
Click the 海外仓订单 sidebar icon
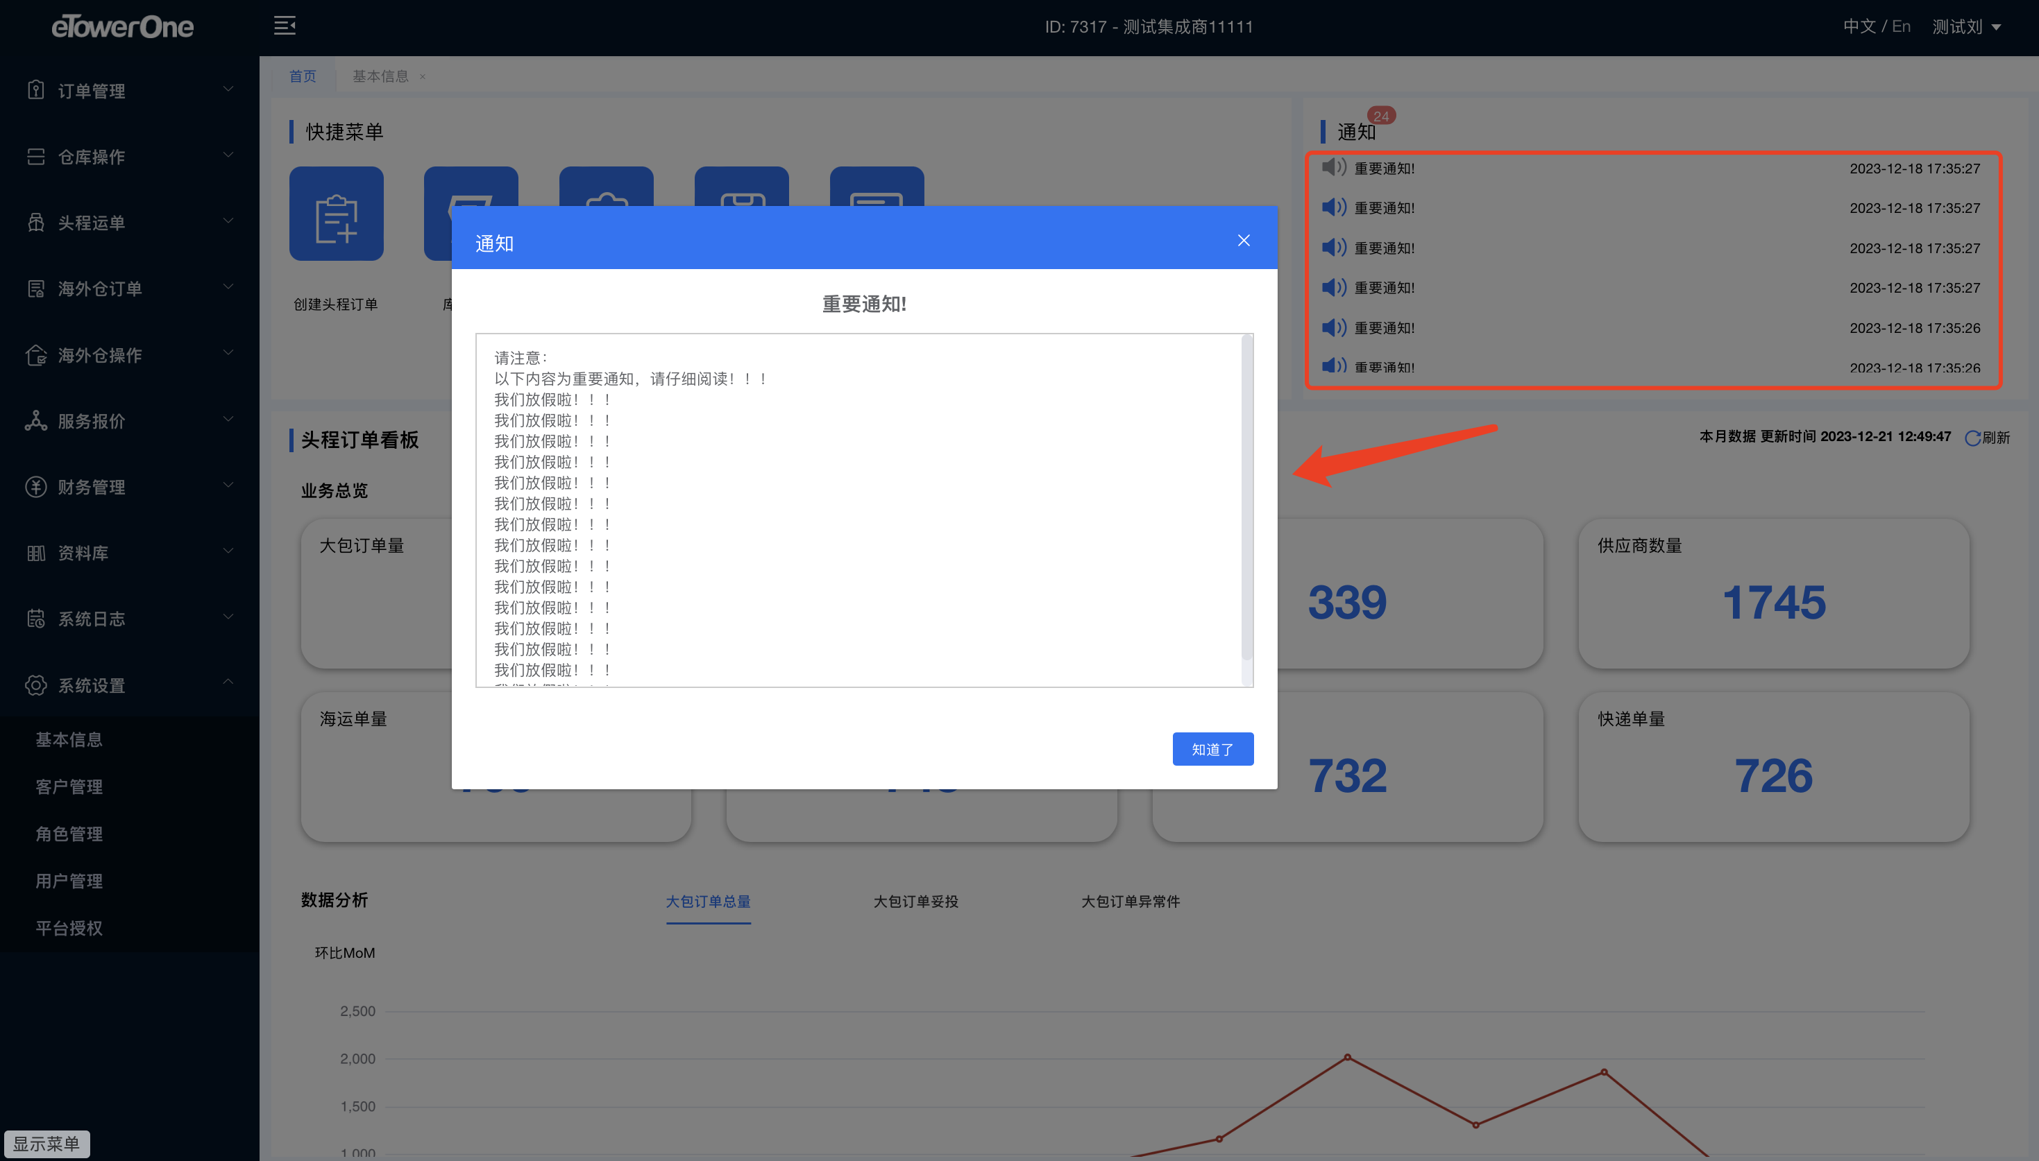point(36,288)
